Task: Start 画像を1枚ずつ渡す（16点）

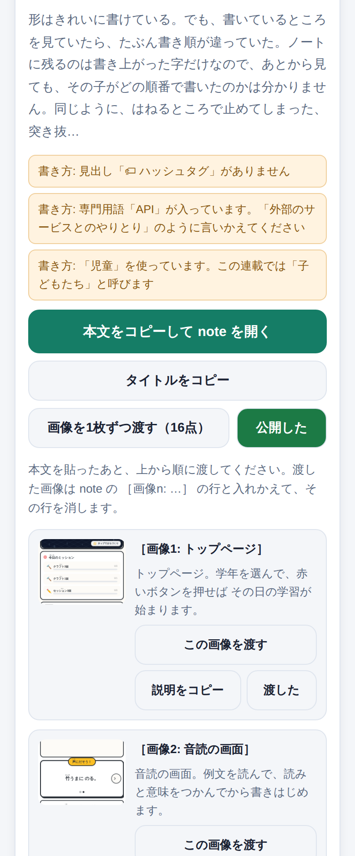Action: [129, 428]
